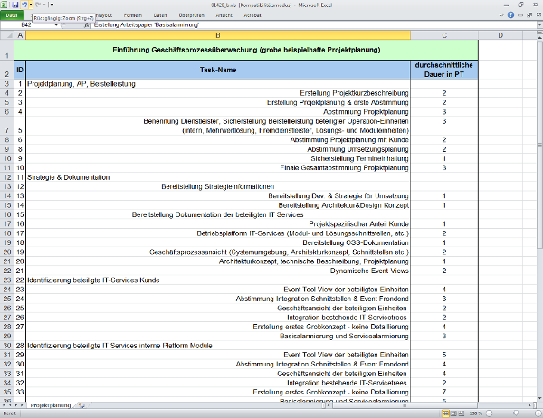Open the Formeln ribbon tab
543x418 pixels.
pyautogui.click(x=132, y=15)
